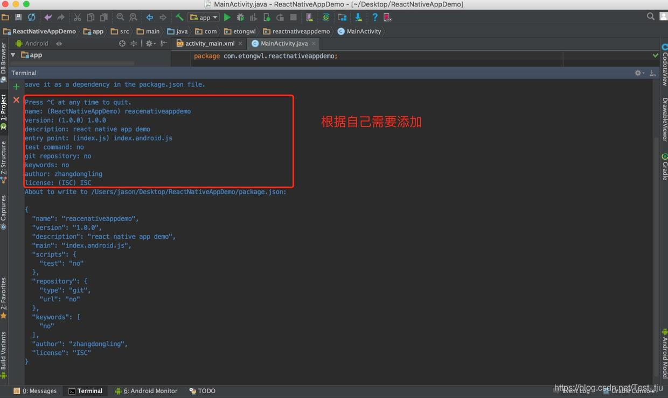Click Run with coverage icon
This screenshot has height=398, width=668.
253,17
